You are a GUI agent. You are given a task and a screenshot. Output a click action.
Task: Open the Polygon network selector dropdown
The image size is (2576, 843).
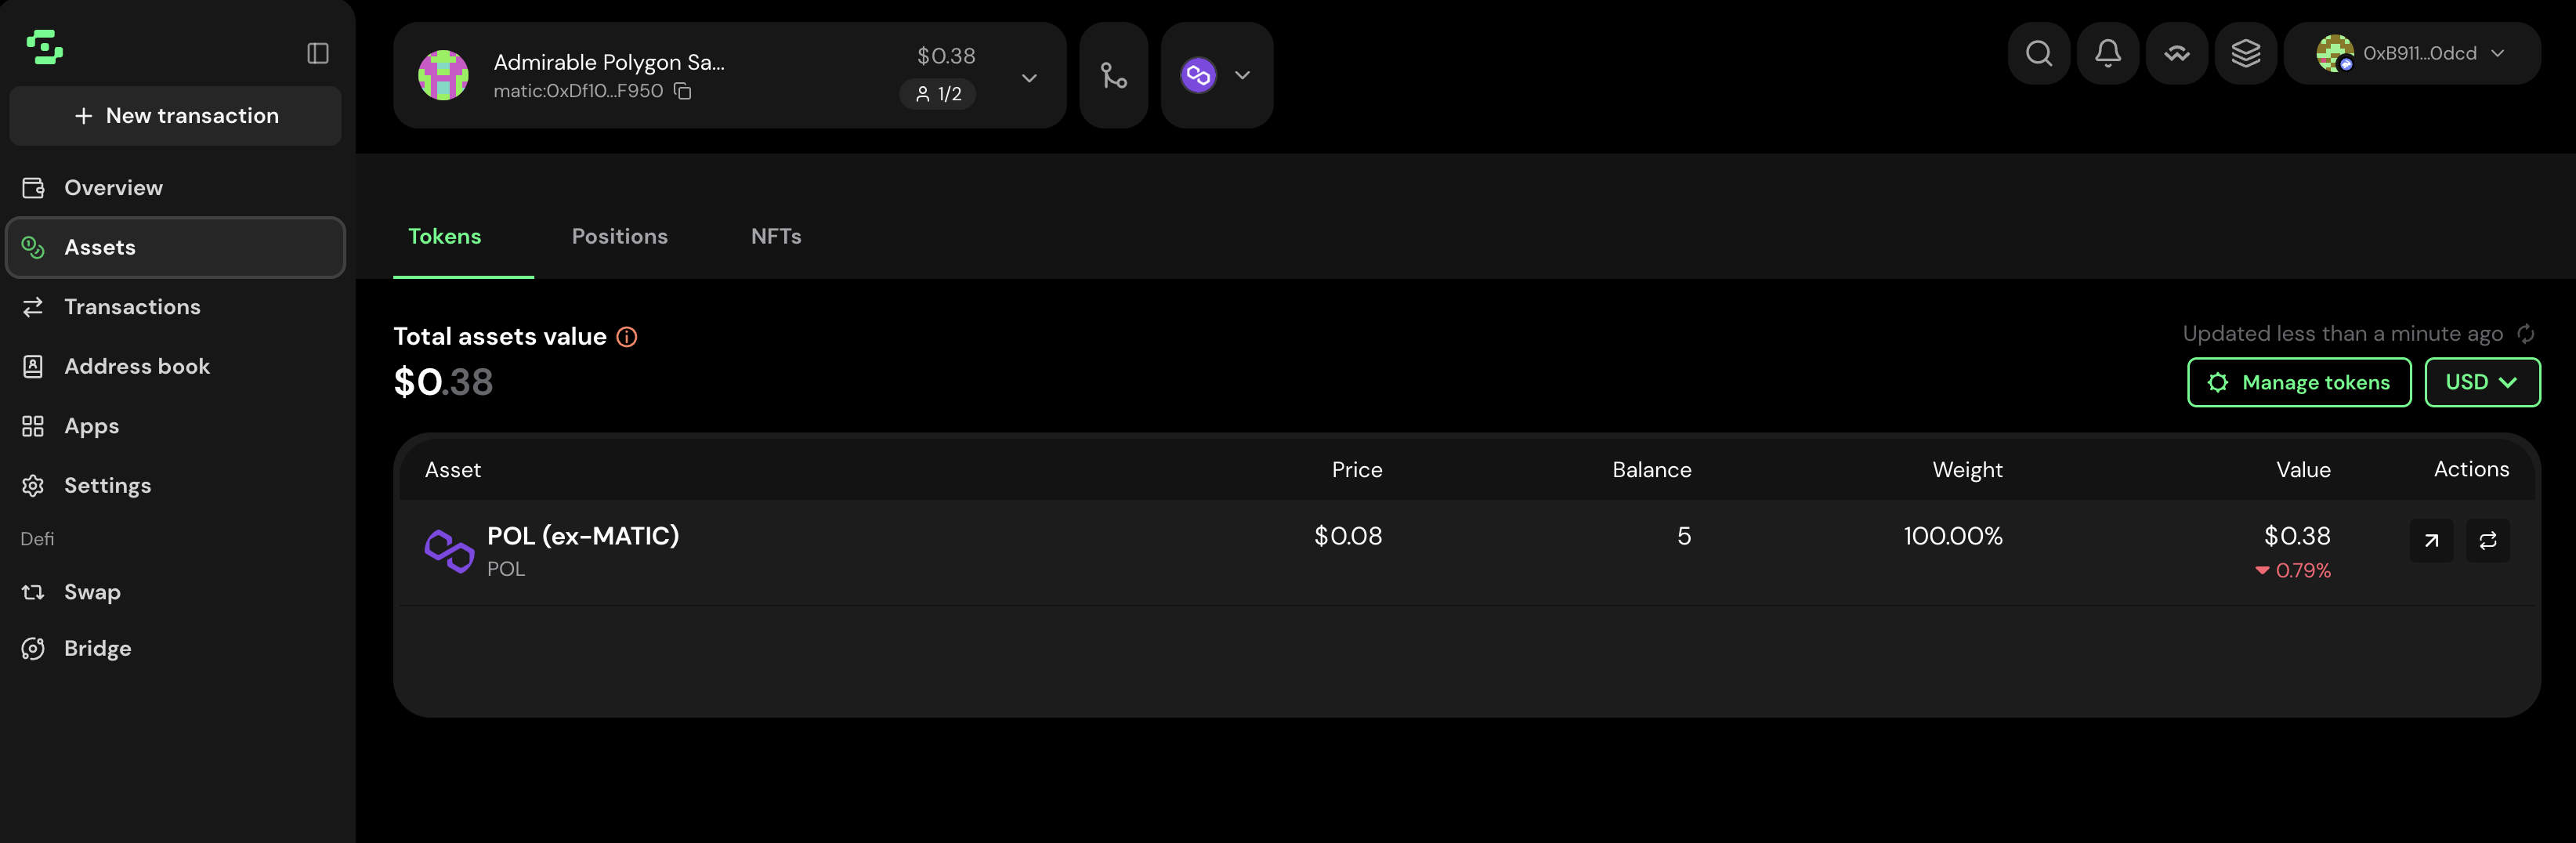1216,75
